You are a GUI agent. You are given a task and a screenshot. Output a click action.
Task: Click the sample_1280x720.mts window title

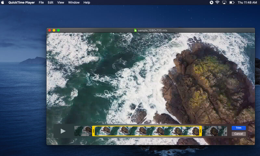152,30
